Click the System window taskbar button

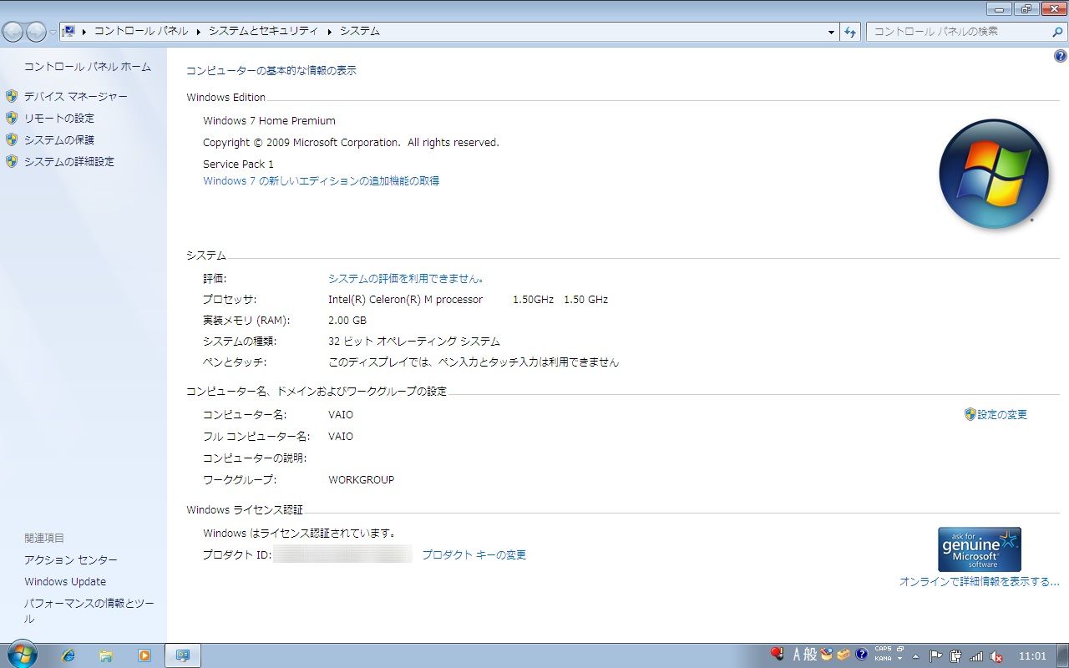click(183, 656)
